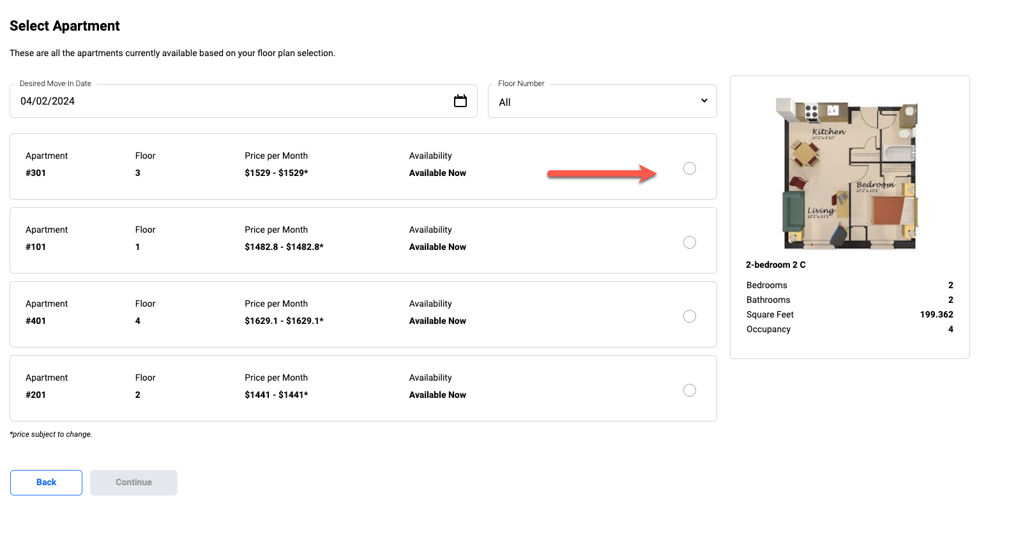
Task: Pick apartment #201 radio button
Action: (690, 390)
